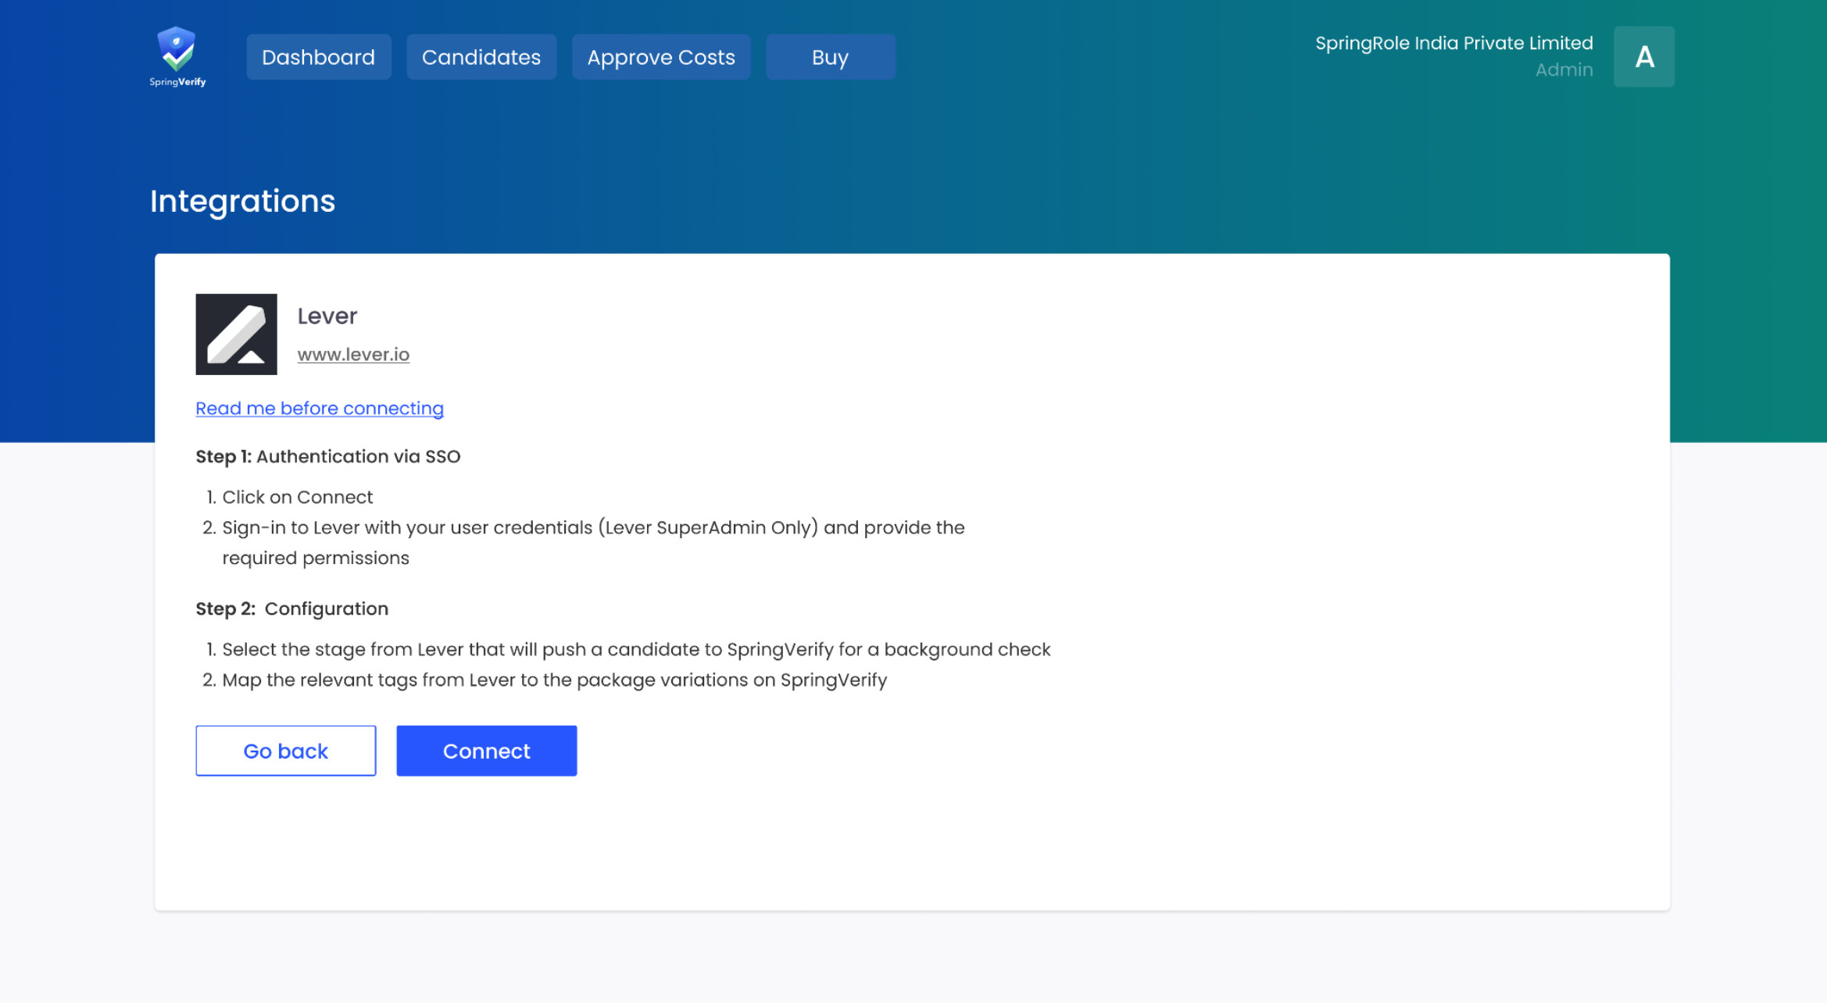Open the Admin avatar marked A

(1644, 56)
